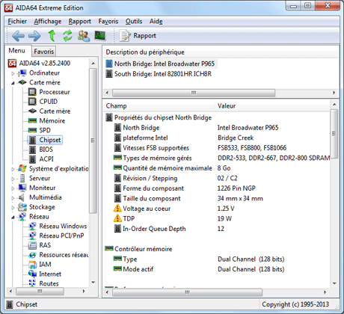Select the Routes tree item

coord(44,283)
